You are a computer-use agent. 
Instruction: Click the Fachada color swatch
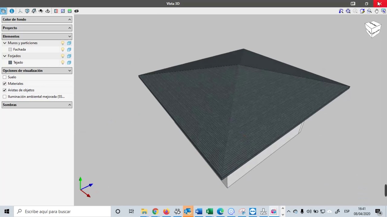pyautogui.click(x=10, y=49)
